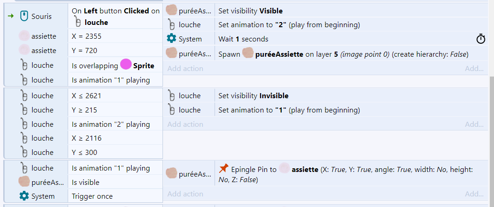The image size is (494, 207).
Task: Click the timer stopwatch icon on Wait row
Action: coord(481,39)
